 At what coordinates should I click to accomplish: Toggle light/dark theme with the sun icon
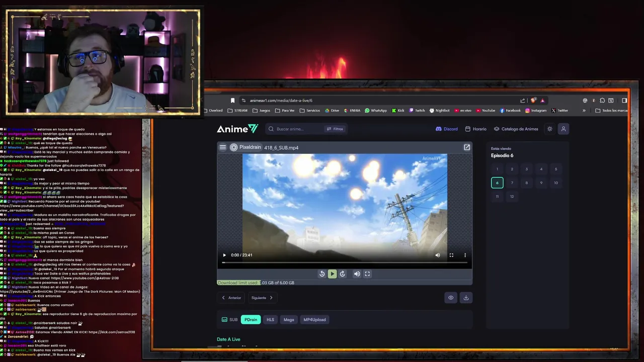coord(549,129)
